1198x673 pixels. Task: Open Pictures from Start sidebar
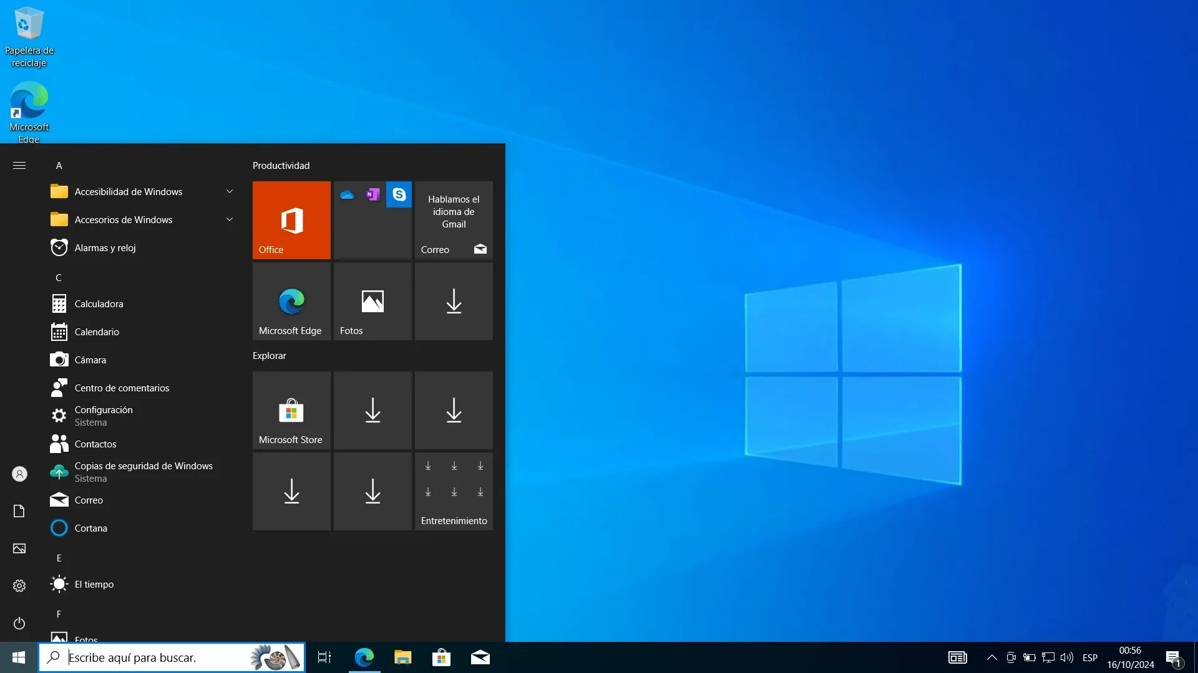(19, 548)
